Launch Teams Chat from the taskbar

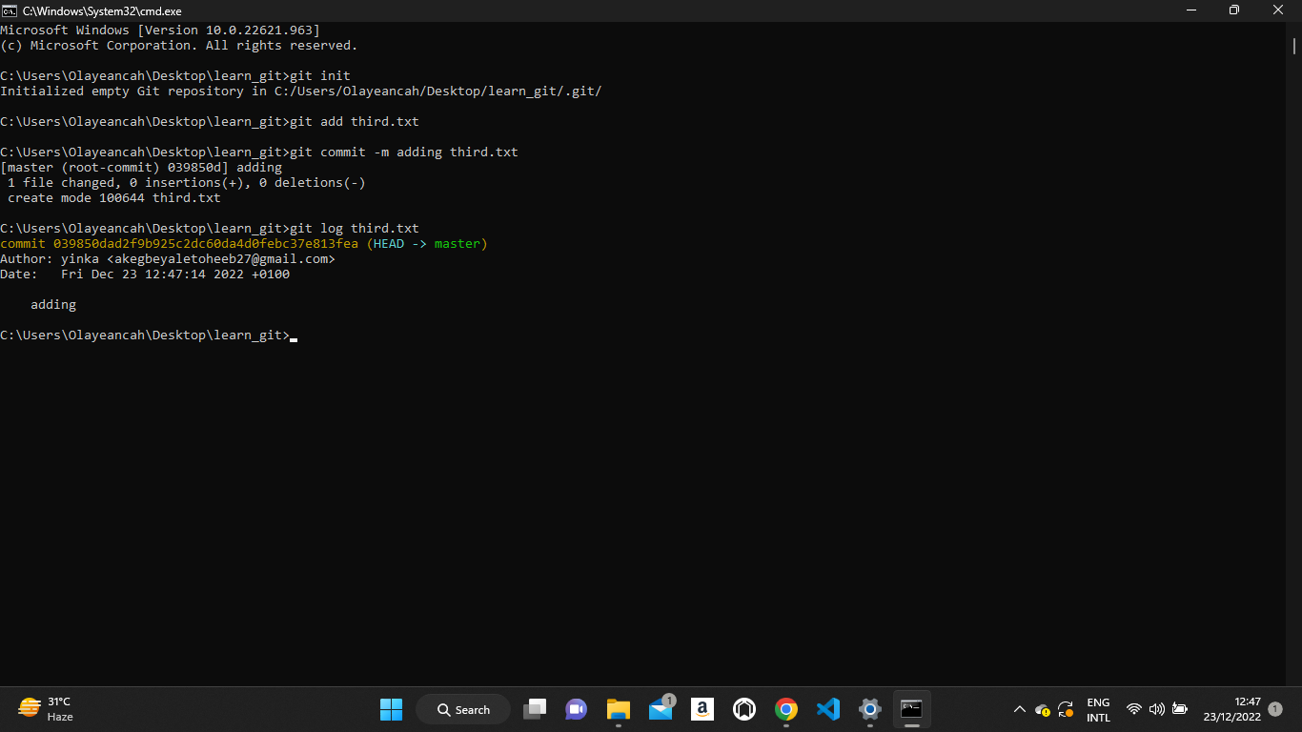pos(577,709)
